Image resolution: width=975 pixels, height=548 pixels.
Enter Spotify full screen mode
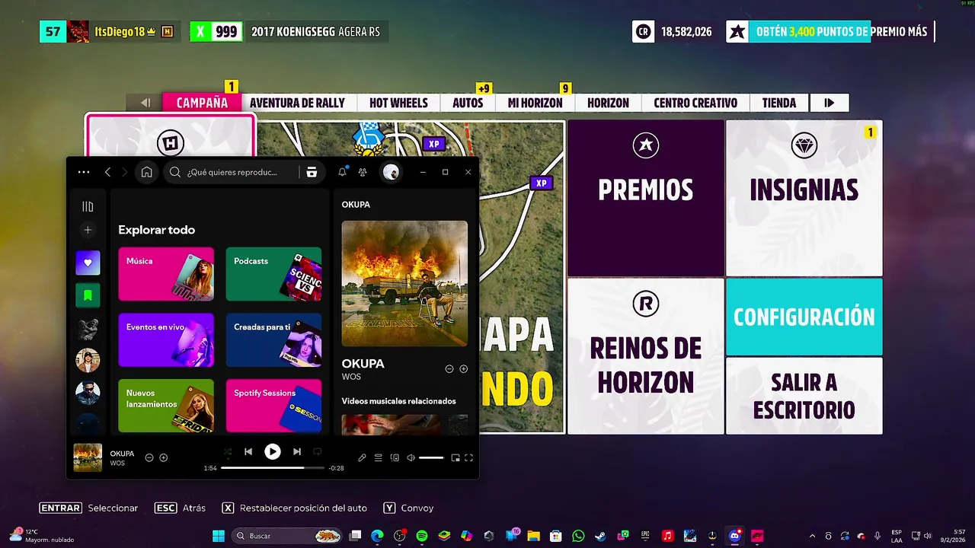coord(468,457)
